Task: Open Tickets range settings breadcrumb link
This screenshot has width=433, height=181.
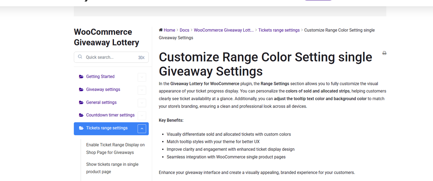Action: [x=279, y=30]
